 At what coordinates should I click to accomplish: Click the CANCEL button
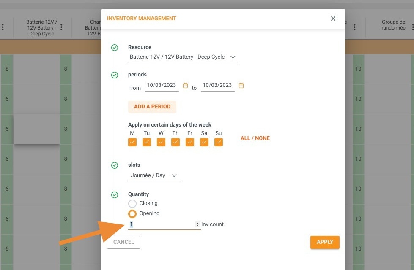[123, 242]
